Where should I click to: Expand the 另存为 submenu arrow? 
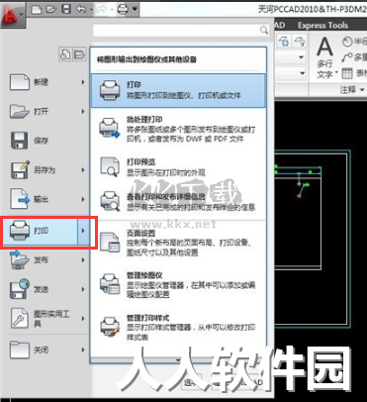pos(83,170)
